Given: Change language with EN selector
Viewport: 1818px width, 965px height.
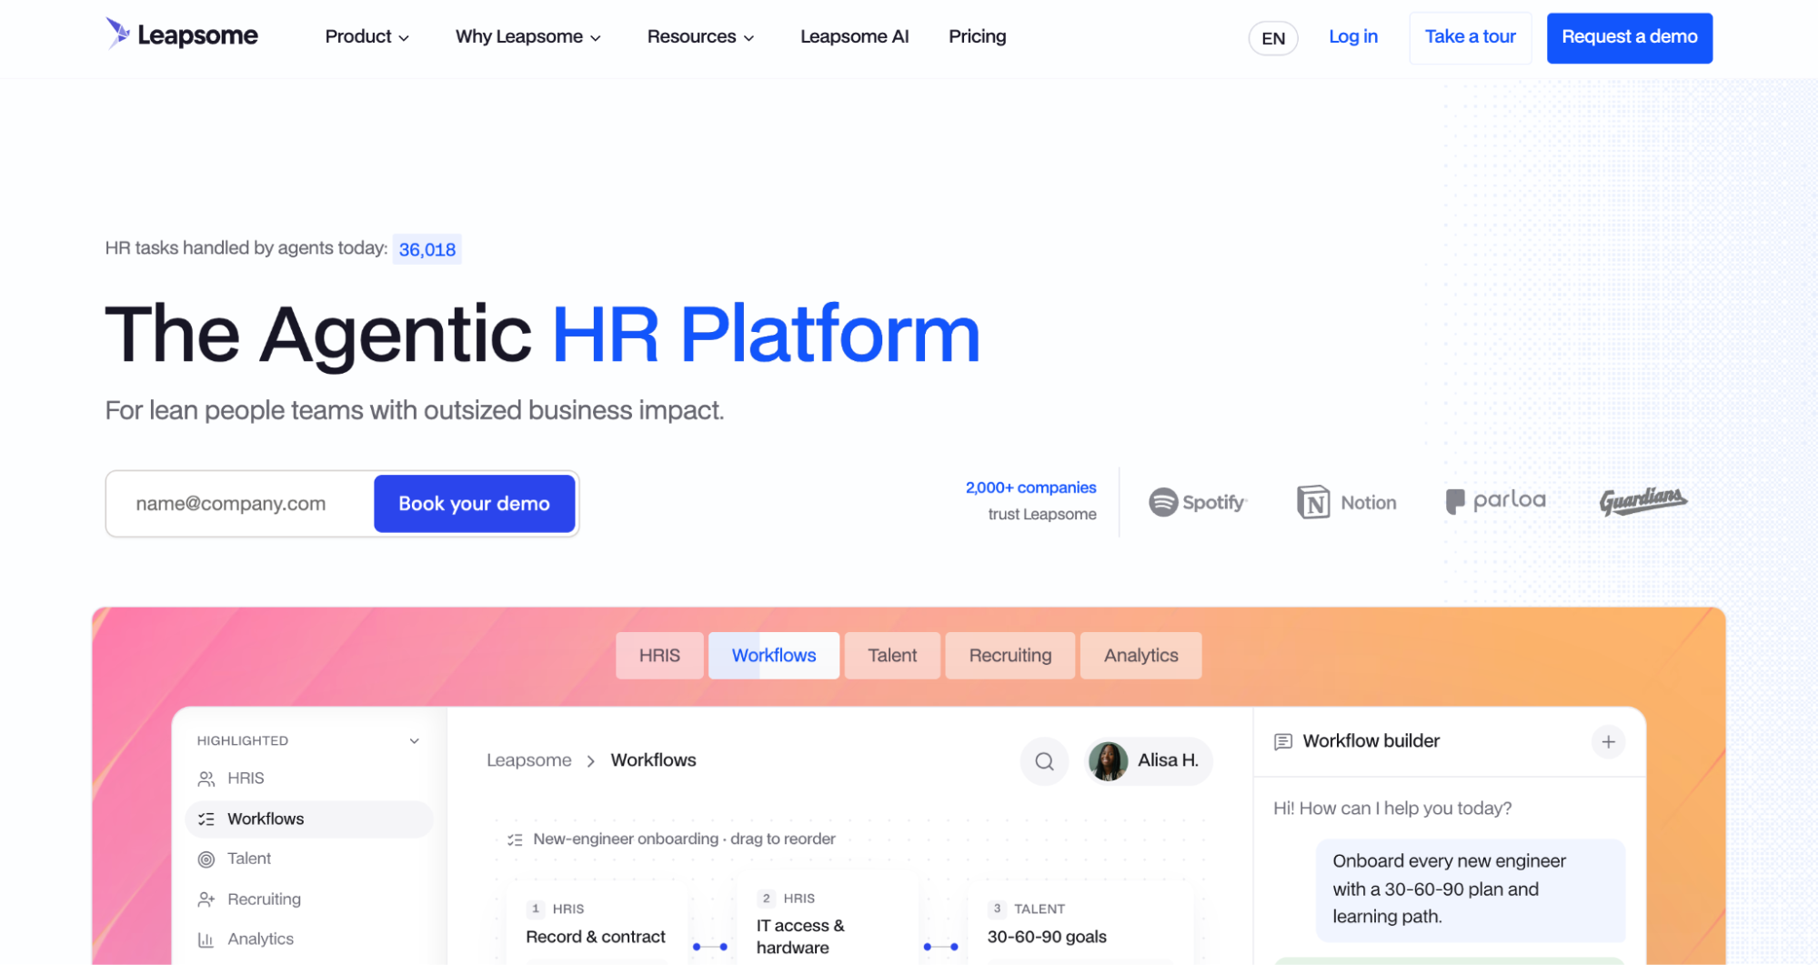Looking at the screenshot, I should coord(1272,38).
